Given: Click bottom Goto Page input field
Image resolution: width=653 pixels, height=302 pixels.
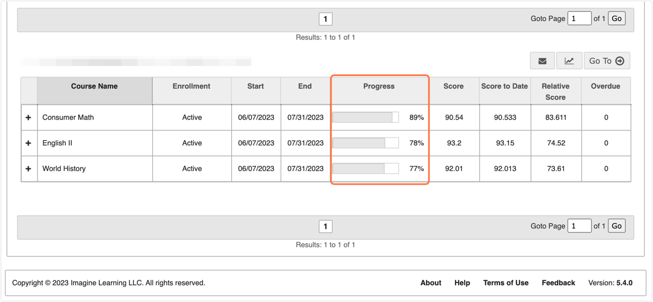Looking at the screenshot, I should 580,225.
